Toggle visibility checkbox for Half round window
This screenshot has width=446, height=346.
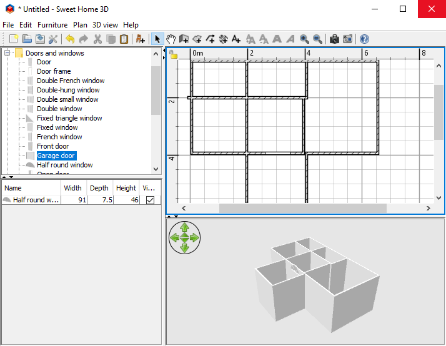150,200
